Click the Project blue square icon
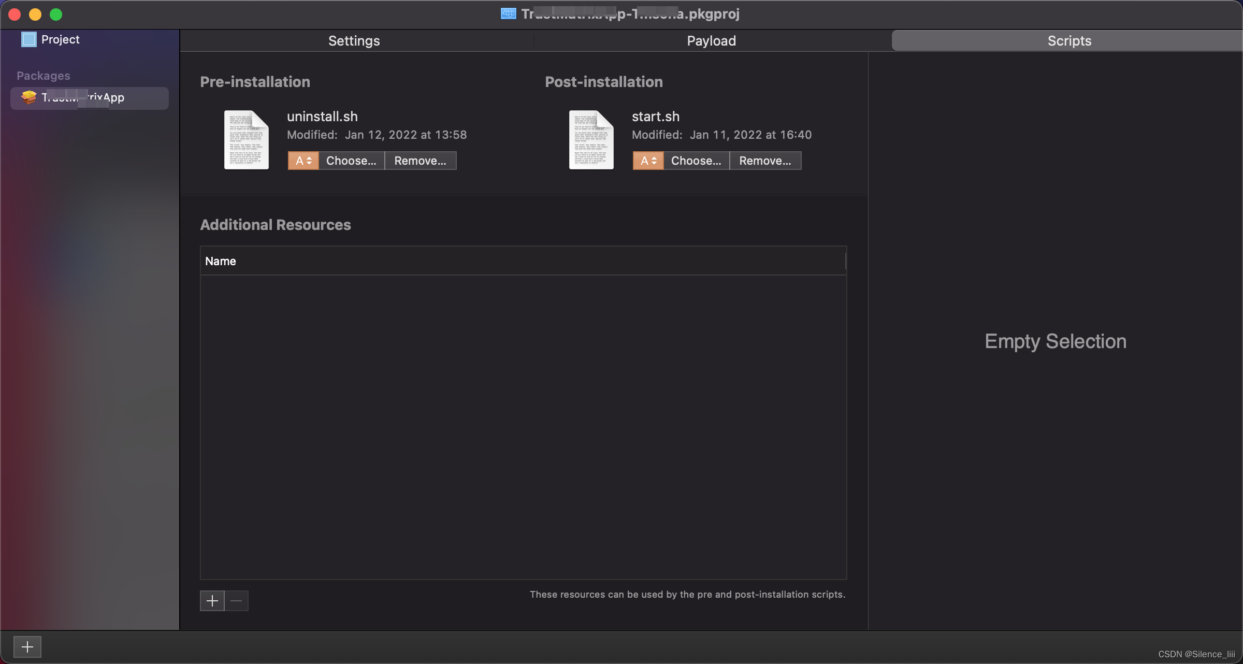The image size is (1243, 664). click(x=28, y=39)
